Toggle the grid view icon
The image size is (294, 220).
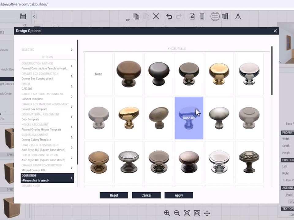[215, 16]
